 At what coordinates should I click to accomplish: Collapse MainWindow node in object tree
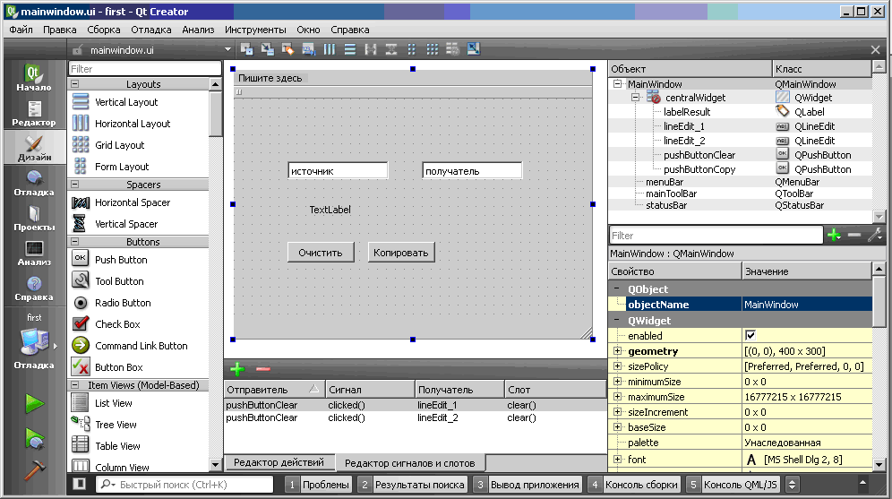coord(618,83)
